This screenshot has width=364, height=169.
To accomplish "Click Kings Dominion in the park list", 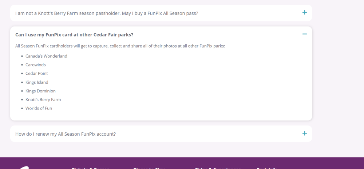I will click(x=40, y=91).
